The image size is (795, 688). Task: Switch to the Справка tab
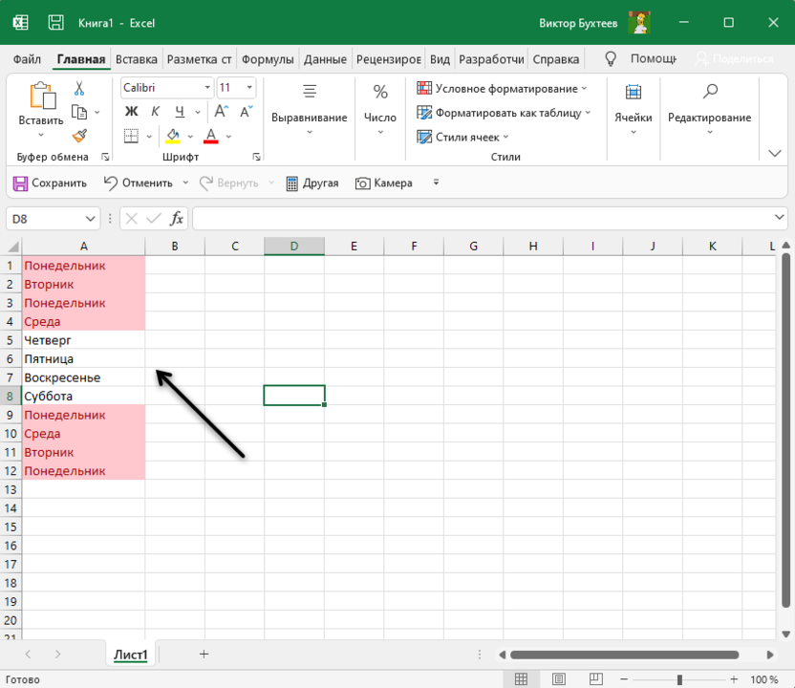pyautogui.click(x=556, y=59)
